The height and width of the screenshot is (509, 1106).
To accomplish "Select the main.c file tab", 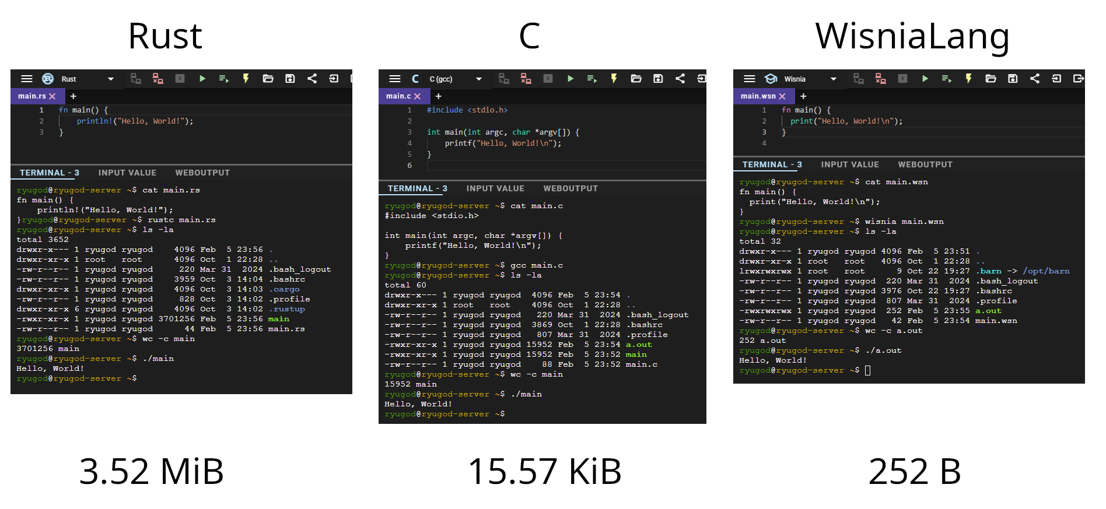I will pos(398,96).
